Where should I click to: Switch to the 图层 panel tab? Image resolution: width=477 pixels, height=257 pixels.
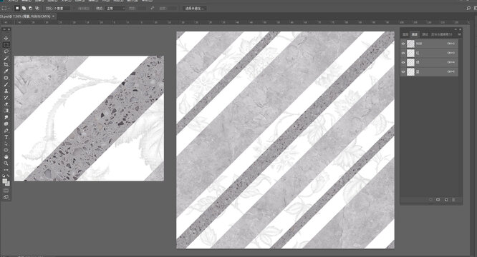pos(405,34)
